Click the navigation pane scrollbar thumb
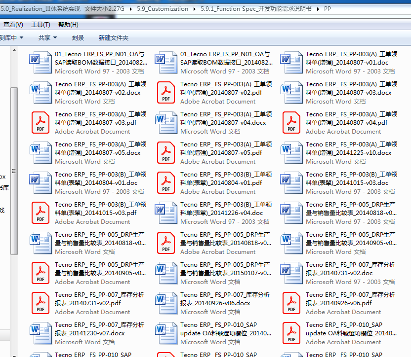Image resolution: width=411 pixels, height=357 pixels. [x=14, y=171]
